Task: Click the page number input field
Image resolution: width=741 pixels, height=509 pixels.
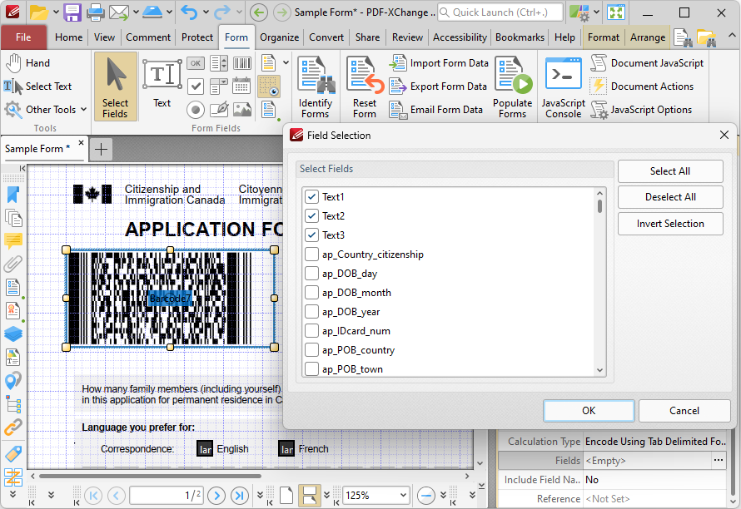Action: [167, 495]
